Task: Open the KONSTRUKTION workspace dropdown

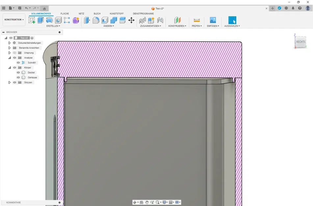Action: (14, 19)
